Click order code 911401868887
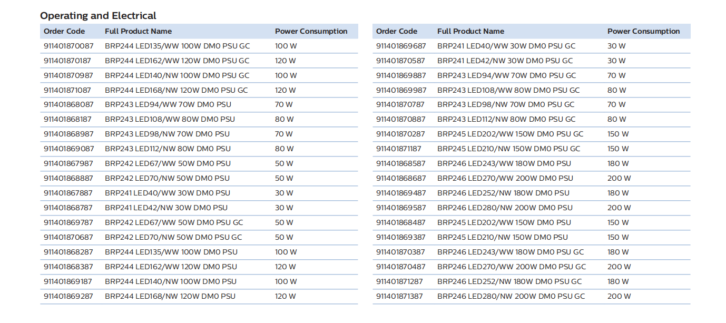Screen dimensions: 726x323 (x=68, y=178)
